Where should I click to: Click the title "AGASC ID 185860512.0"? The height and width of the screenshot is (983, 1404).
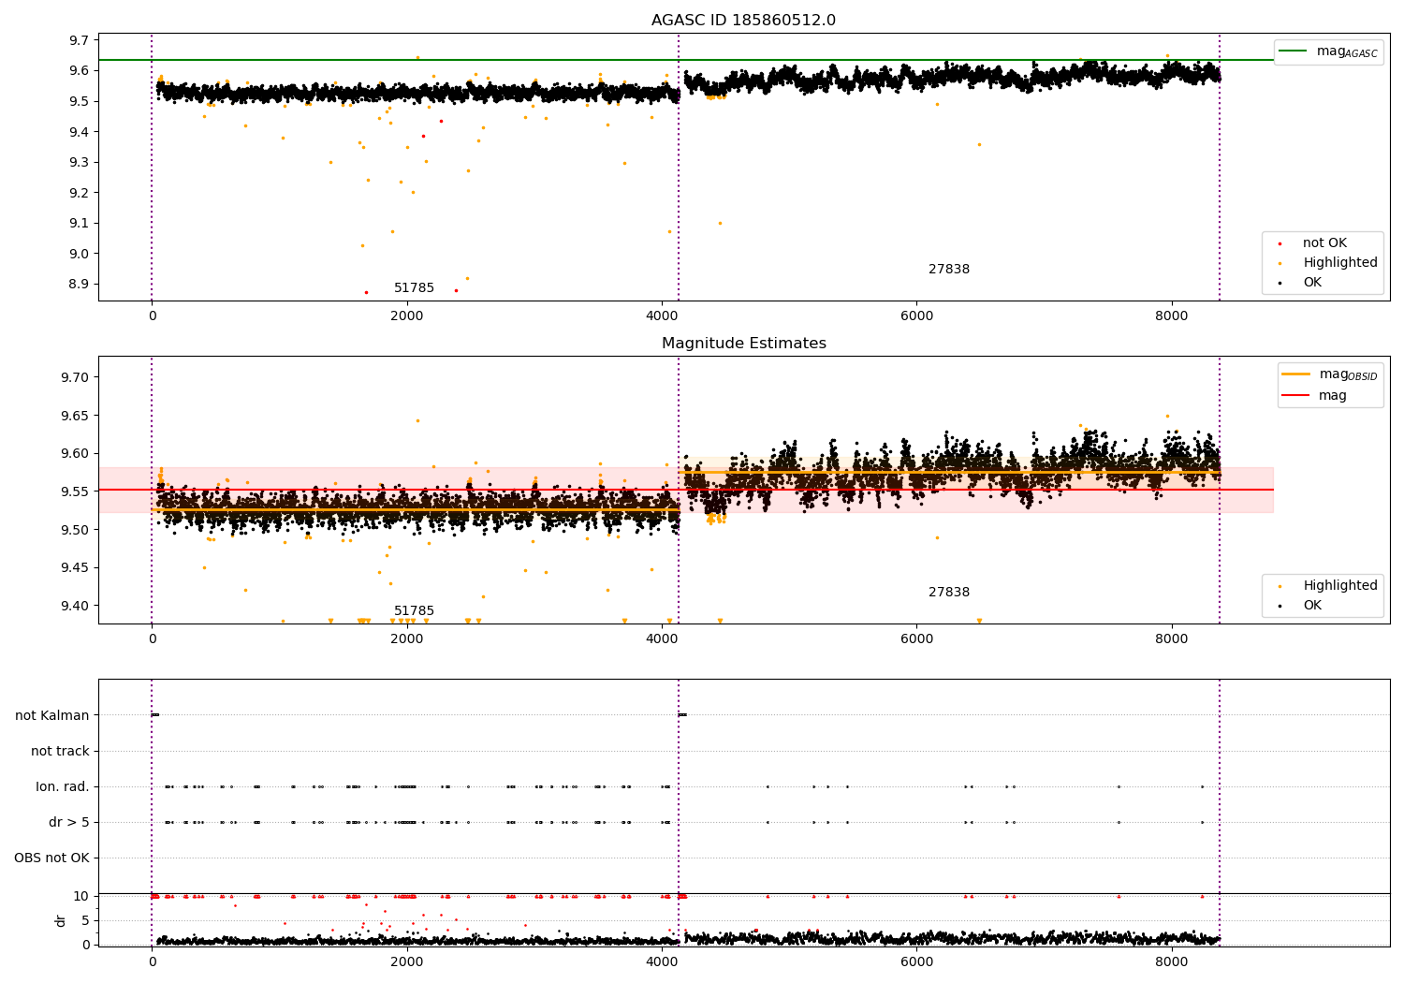(743, 21)
